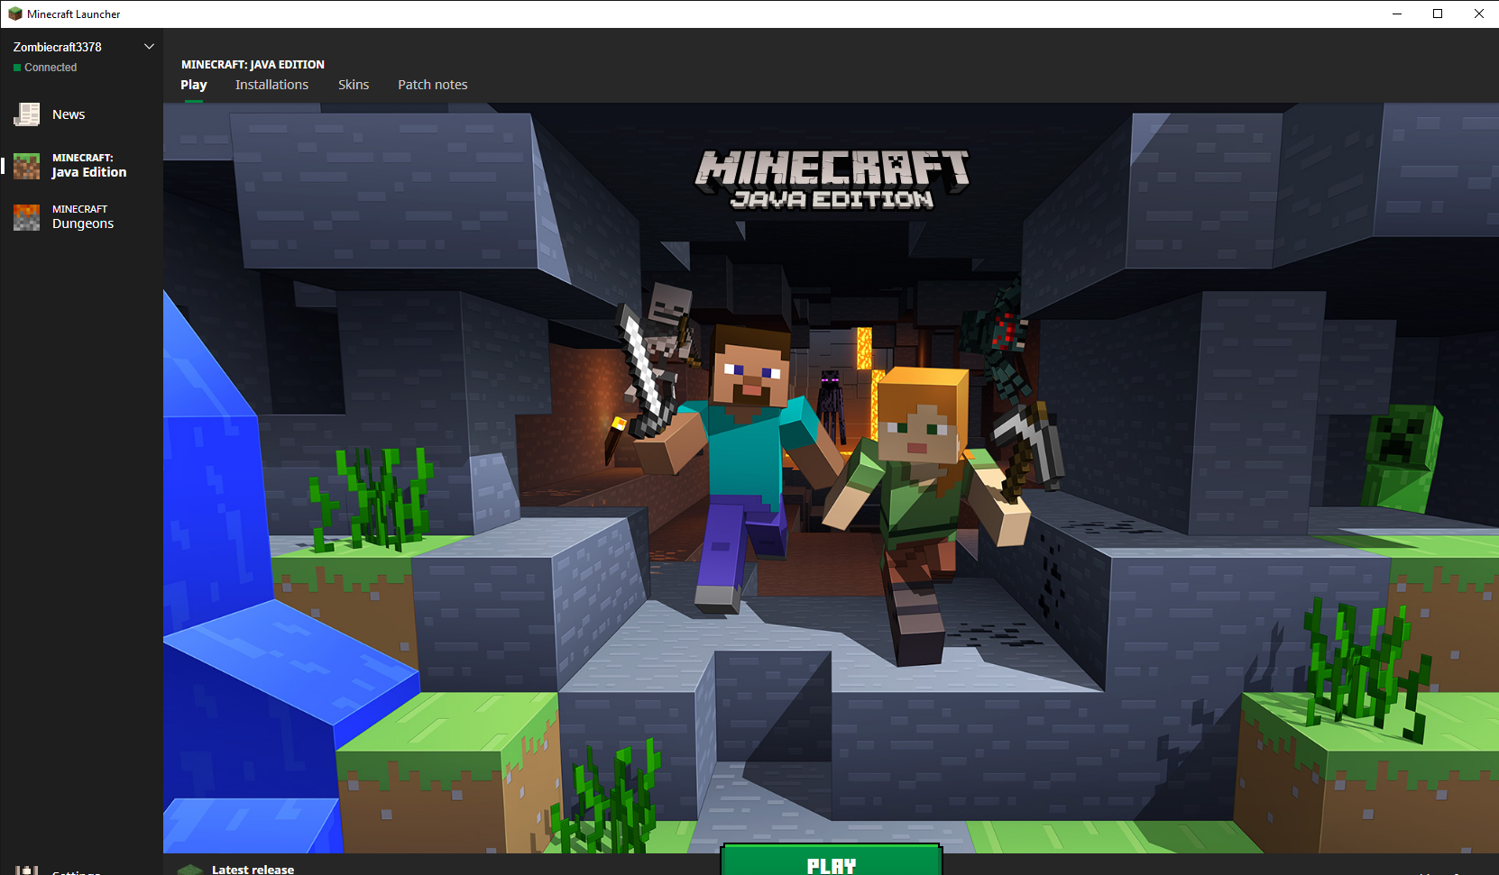This screenshot has height=875, width=1499.
Task: Click the Zombiecraft3378 username text
Action: click(58, 47)
